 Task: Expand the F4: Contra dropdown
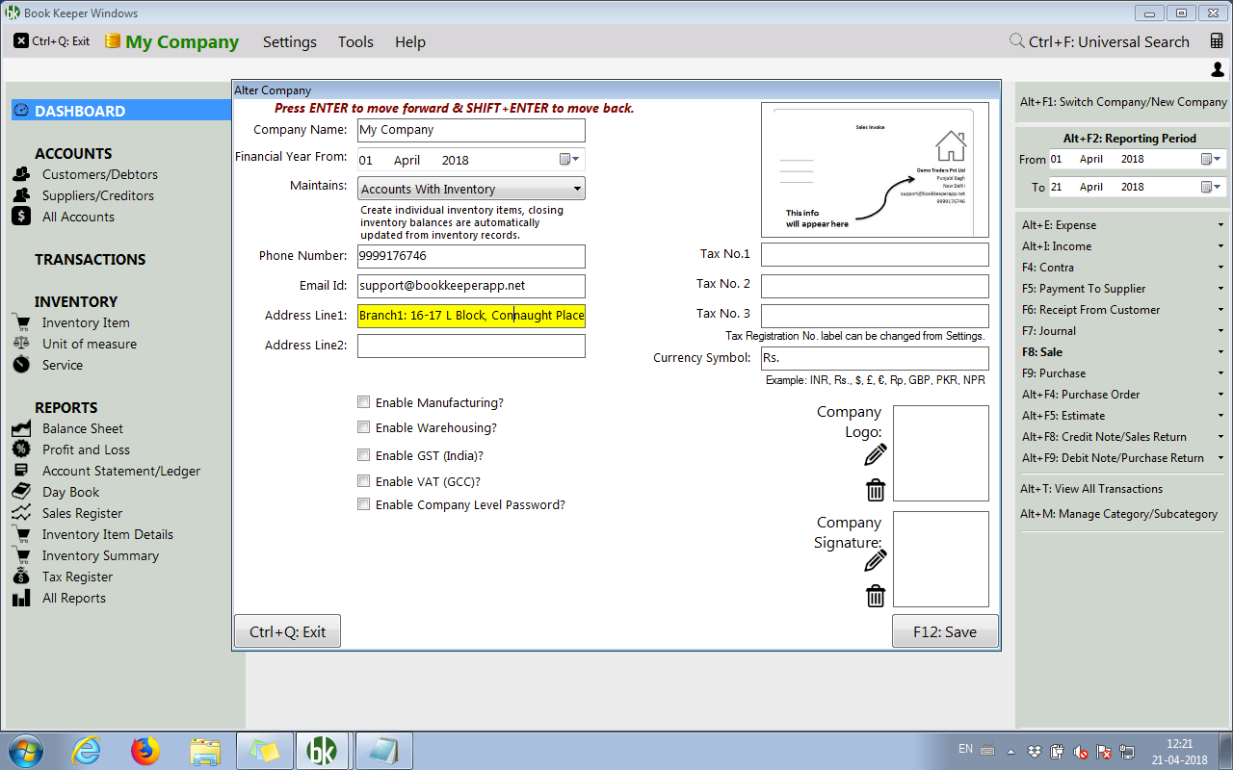coord(1220,268)
